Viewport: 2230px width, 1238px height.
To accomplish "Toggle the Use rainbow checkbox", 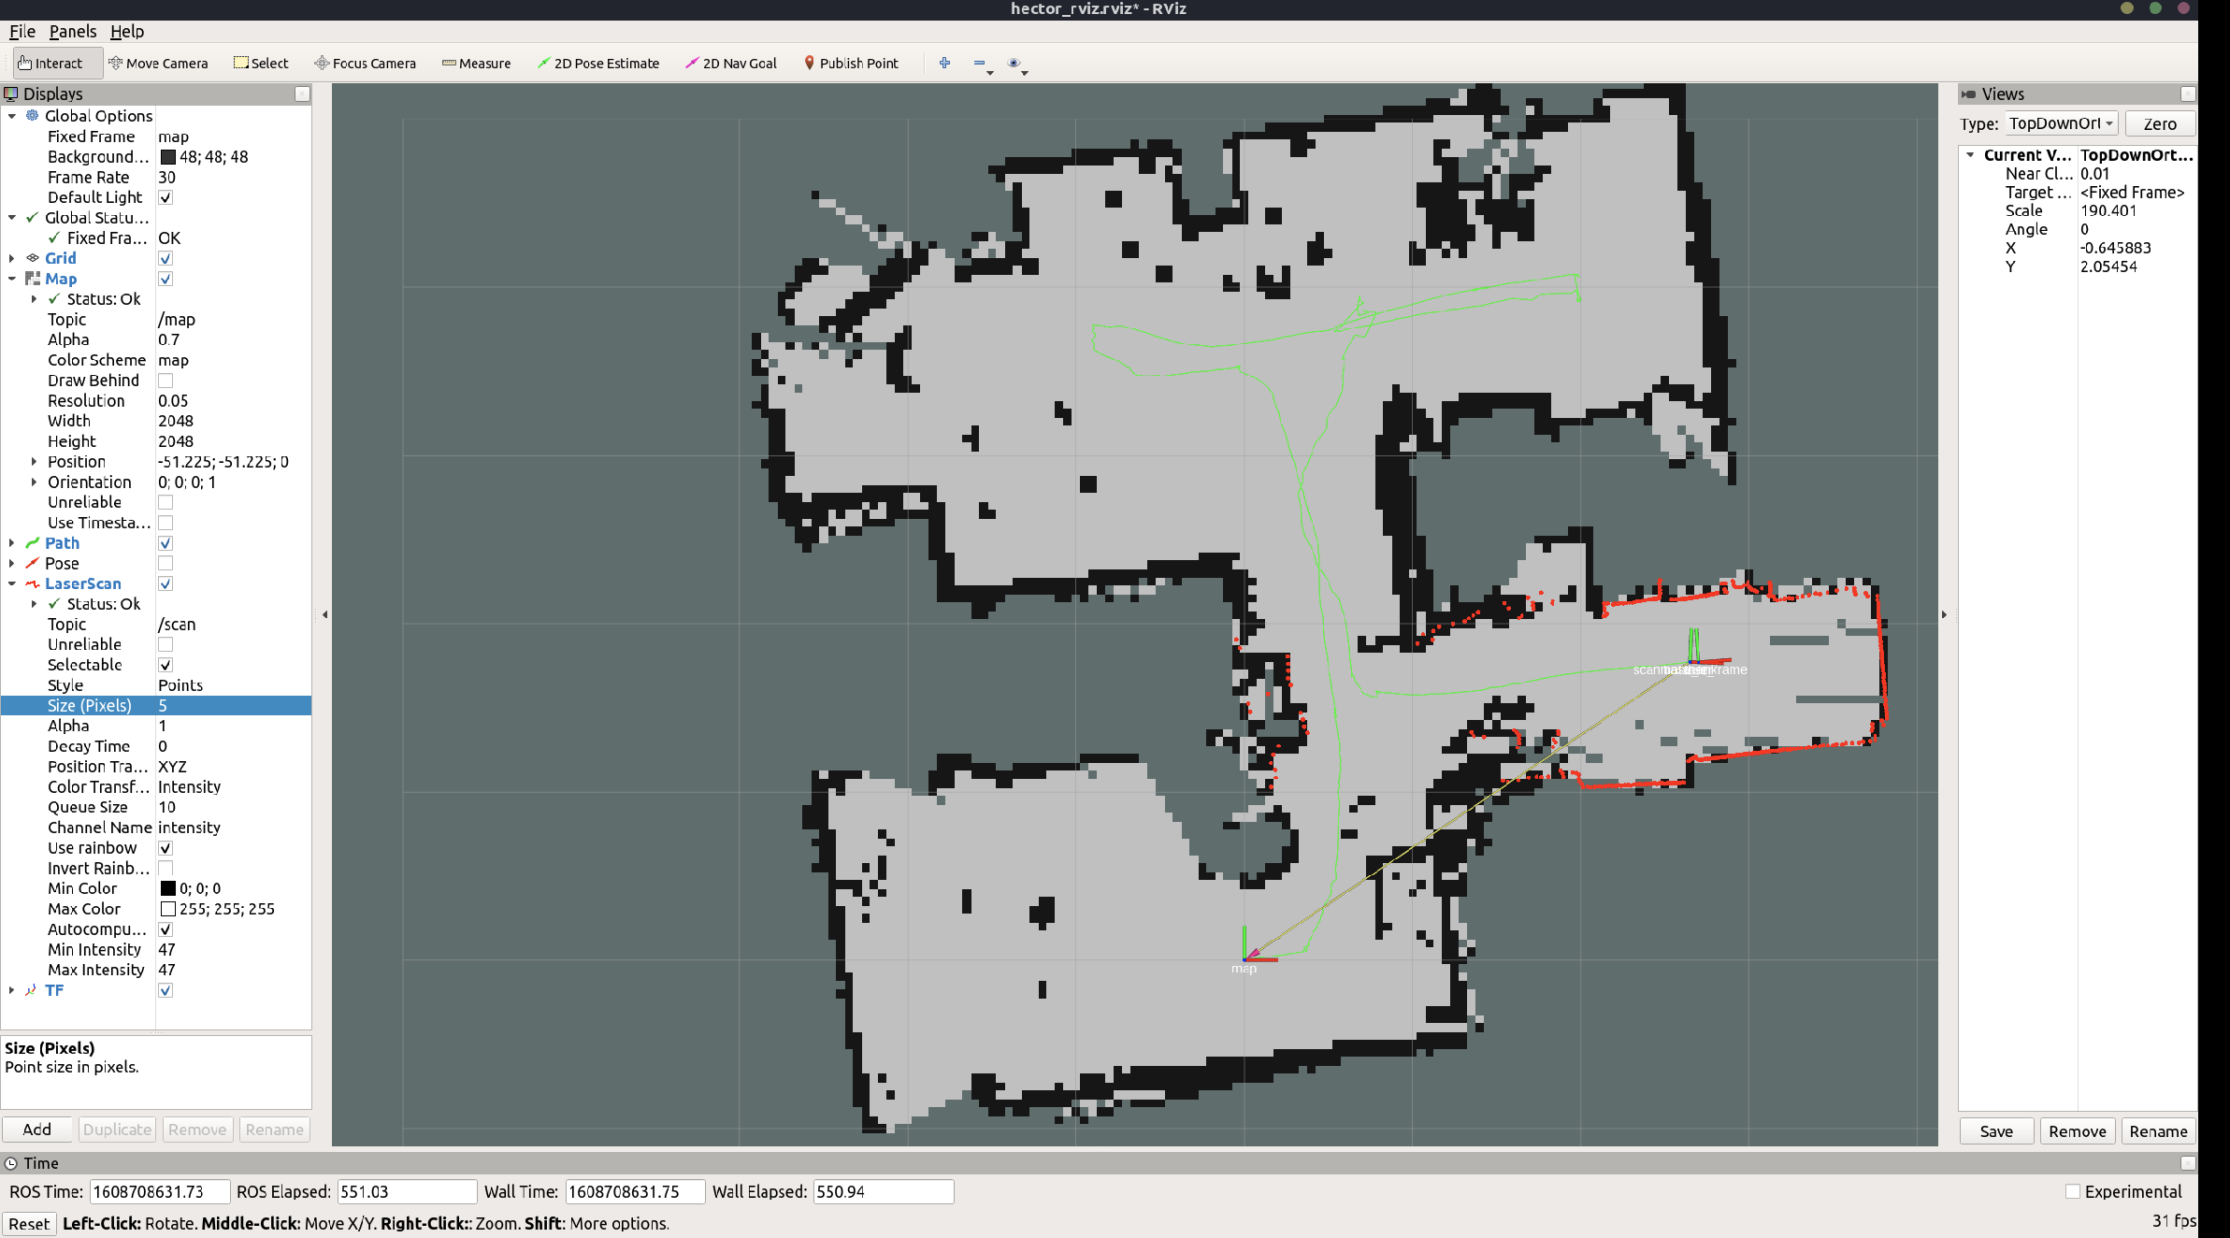I will tap(165, 848).
